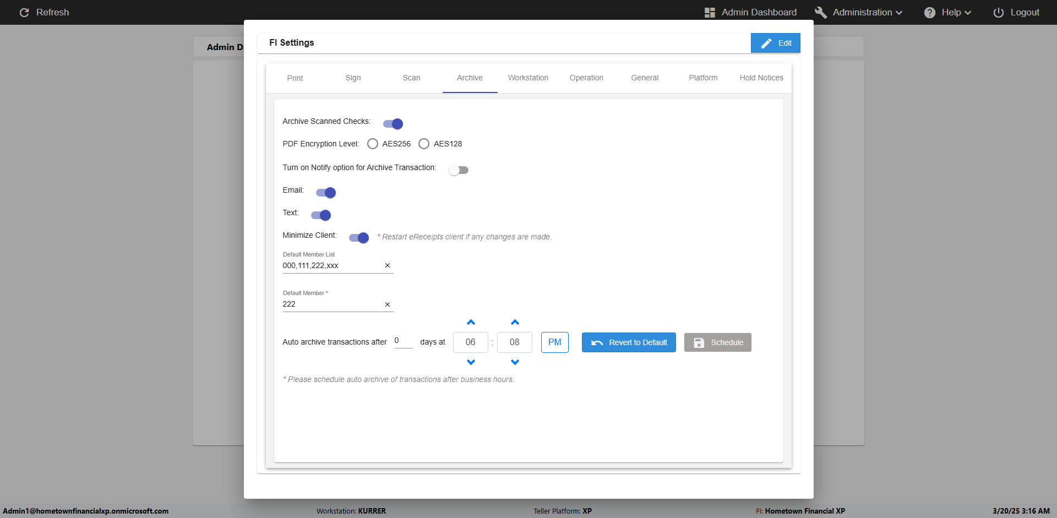This screenshot has height=518, width=1057.
Task: Click the Refresh label
Action: (52, 12)
